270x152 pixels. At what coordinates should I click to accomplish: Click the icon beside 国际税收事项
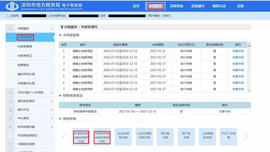tap(11, 101)
